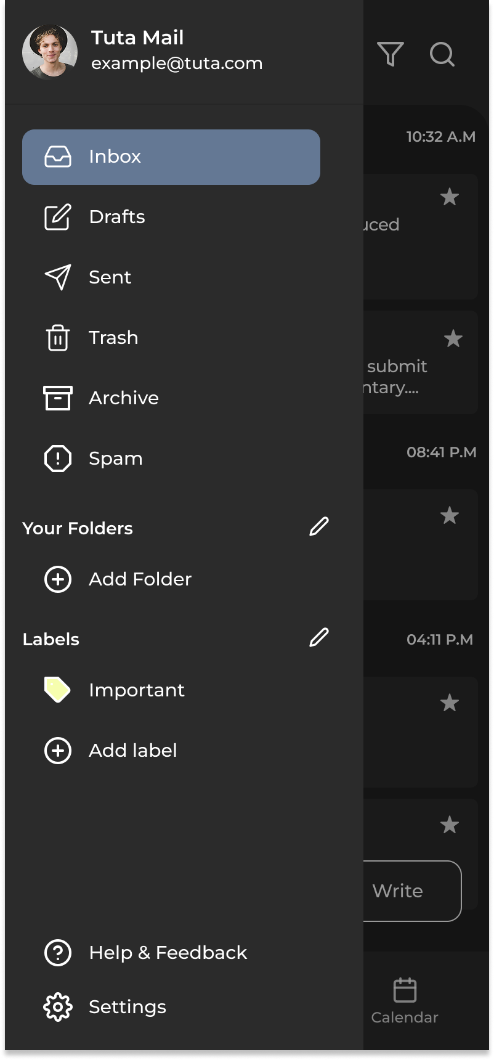Go to the Drafts folder
494x1060 pixels.
point(117,218)
